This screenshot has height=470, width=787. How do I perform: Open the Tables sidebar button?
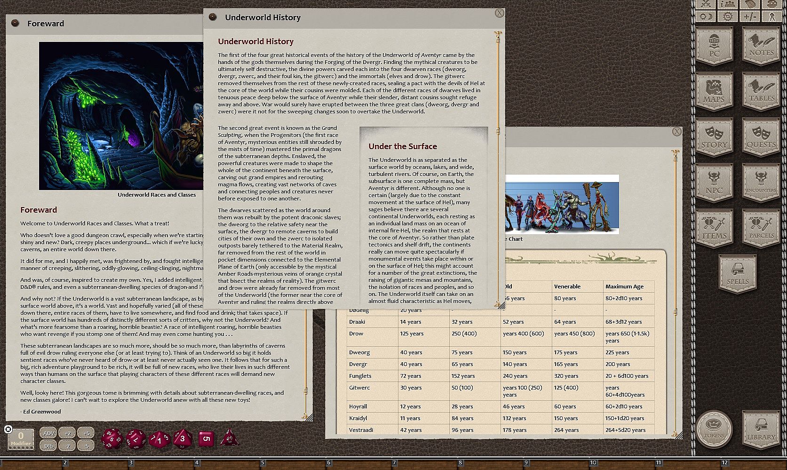761,91
